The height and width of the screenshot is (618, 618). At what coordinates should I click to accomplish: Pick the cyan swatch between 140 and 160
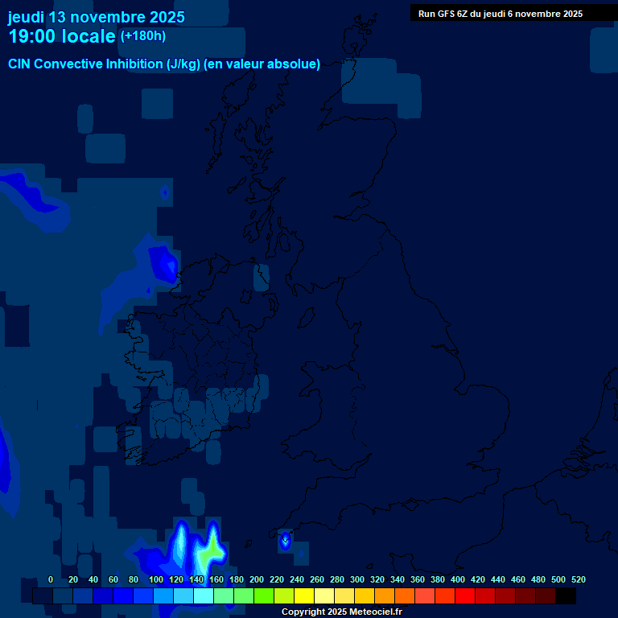click(x=204, y=595)
